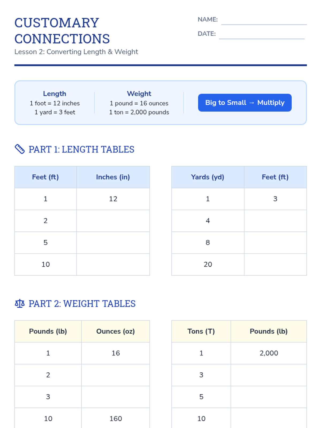This screenshot has height=428, width=321.
Task: Click the Tons (T) column header
Action: (x=201, y=331)
